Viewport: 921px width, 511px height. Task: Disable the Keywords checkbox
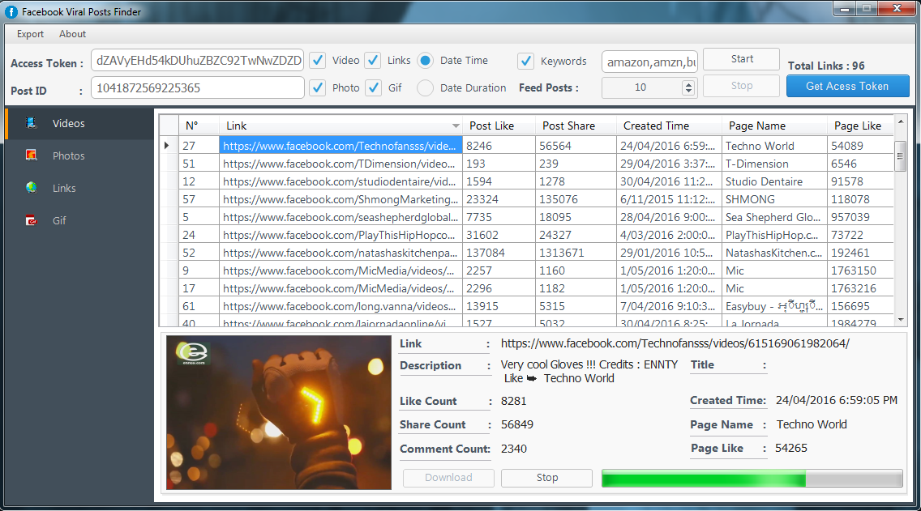pyautogui.click(x=525, y=61)
